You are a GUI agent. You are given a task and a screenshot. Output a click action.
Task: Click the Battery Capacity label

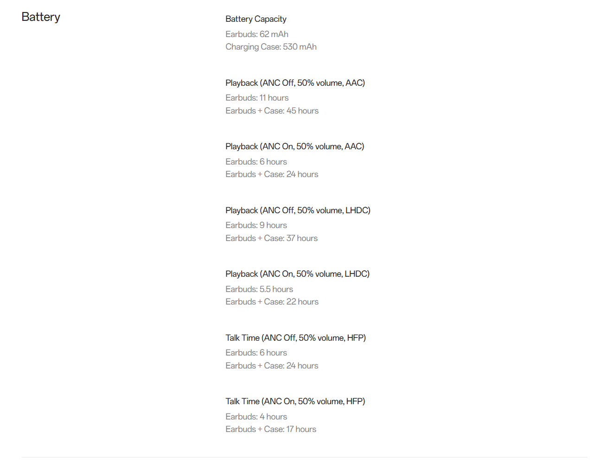pyautogui.click(x=256, y=19)
